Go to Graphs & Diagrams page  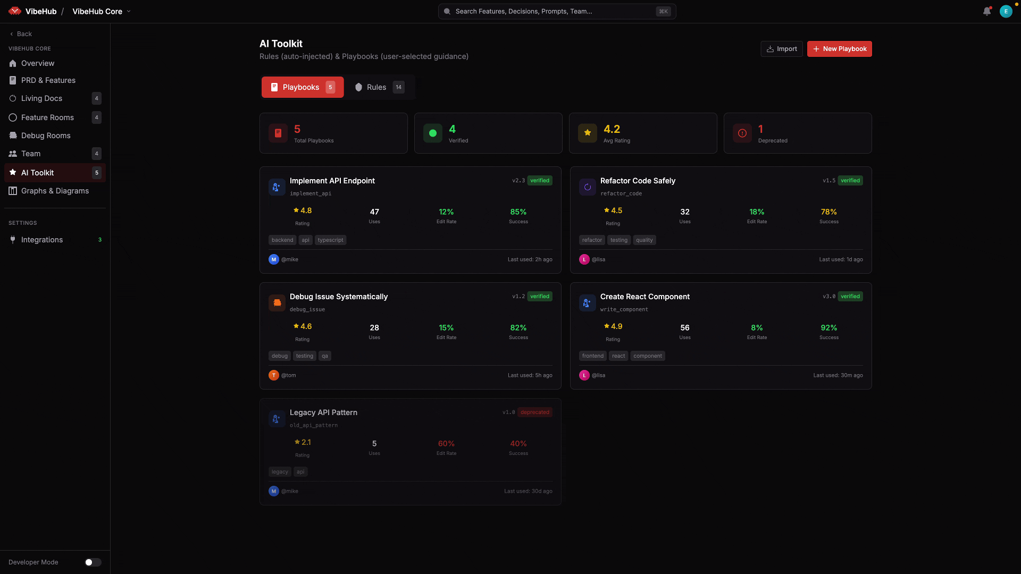(x=55, y=191)
